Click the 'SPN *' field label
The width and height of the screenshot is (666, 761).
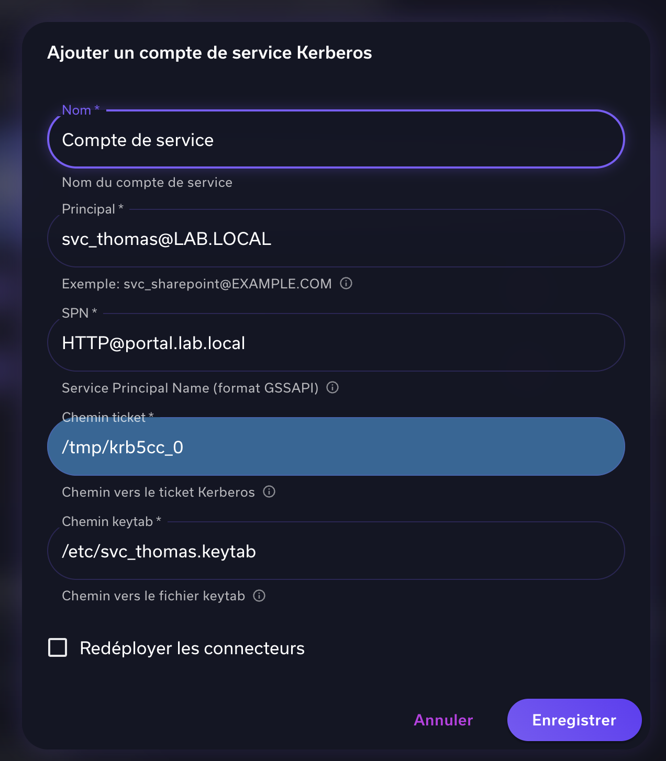(x=79, y=313)
